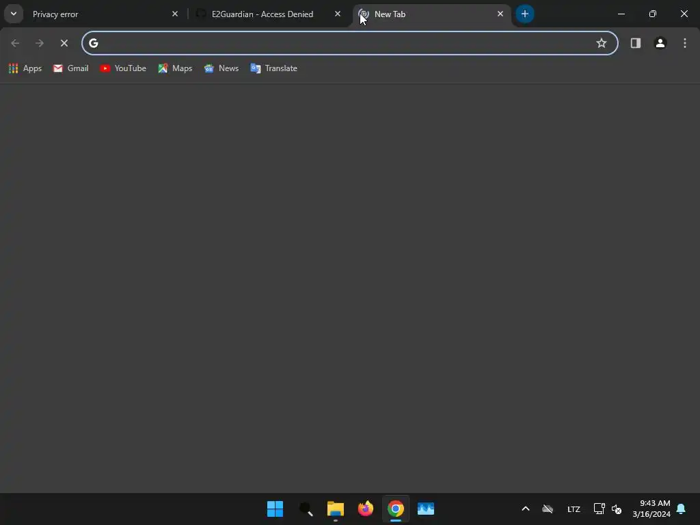The image size is (700, 525).
Task: Open the OneDrive cloud tray icon
Action: pyautogui.click(x=548, y=509)
